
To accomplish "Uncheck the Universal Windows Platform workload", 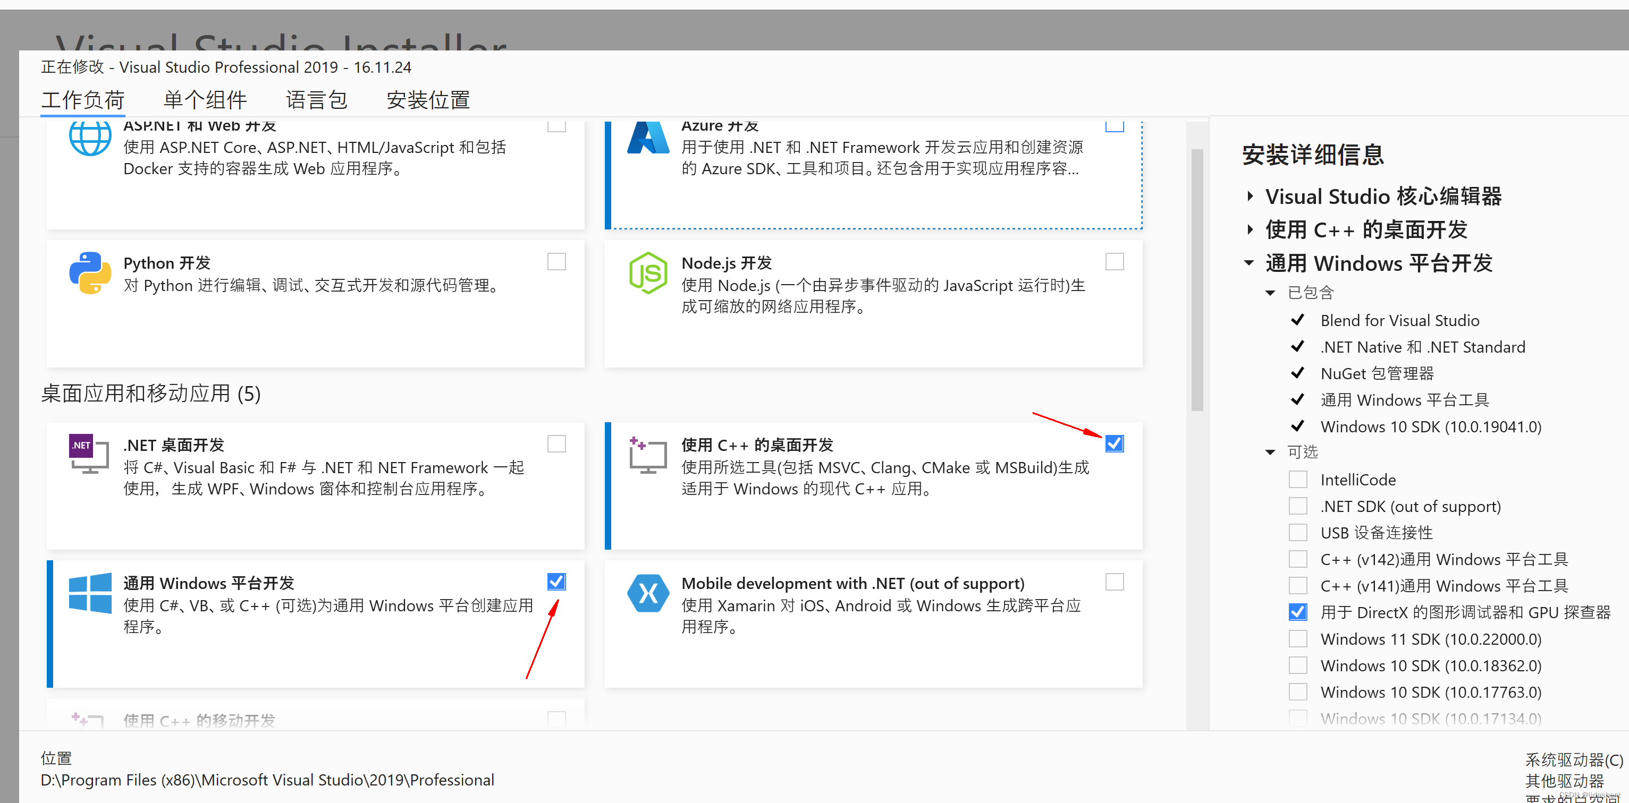I will (x=556, y=581).
